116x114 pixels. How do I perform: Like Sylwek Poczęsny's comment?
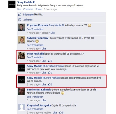click(x=44, y=49)
